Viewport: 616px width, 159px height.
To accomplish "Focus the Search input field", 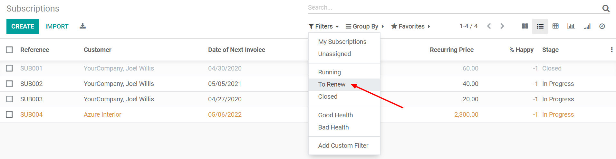I will [451, 8].
